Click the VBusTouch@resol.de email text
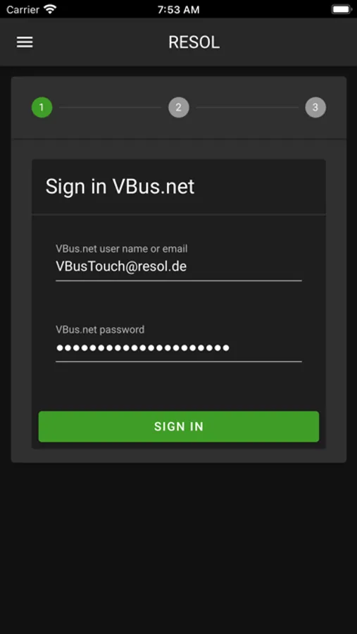The height and width of the screenshot is (634, 357). pyautogui.click(x=121, y=266)
